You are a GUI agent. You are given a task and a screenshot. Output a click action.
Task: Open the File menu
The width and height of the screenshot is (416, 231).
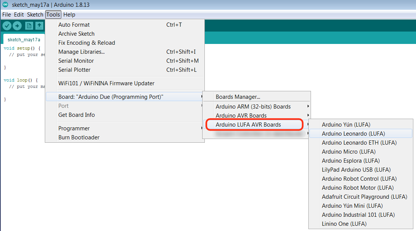click(7, 15)
